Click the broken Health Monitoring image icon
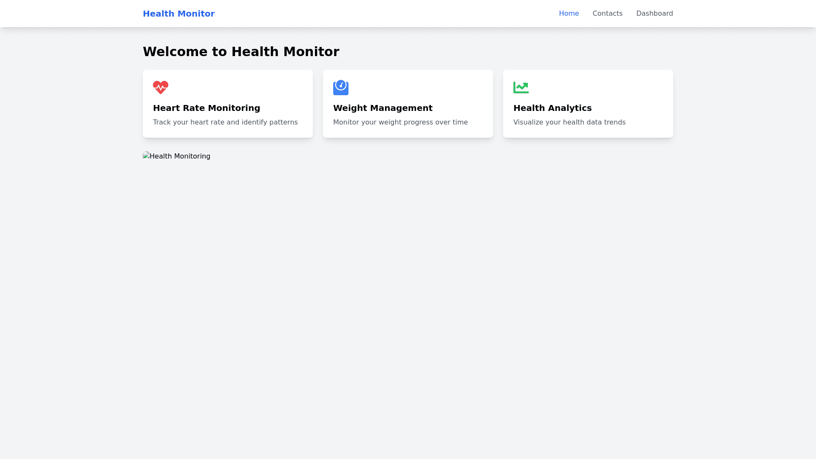816x459 pixels. click(x=146, y=156)
